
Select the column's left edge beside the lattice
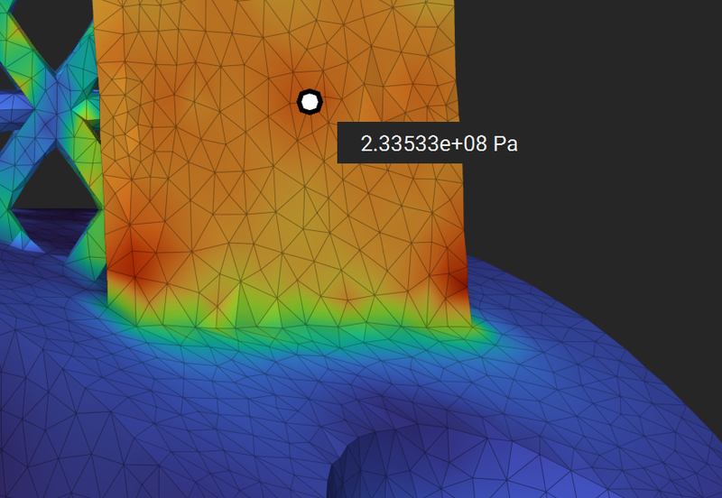[x=101, y=180]
